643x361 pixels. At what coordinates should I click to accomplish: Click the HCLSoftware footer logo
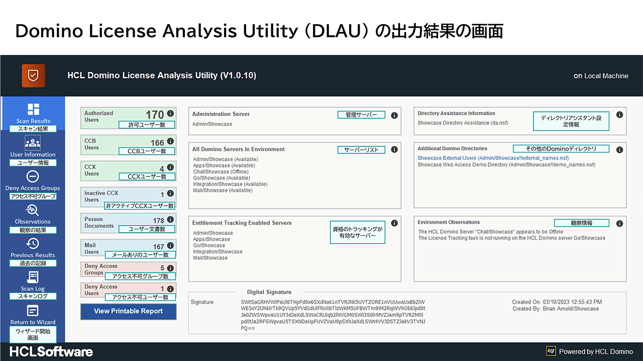point(51,351)
